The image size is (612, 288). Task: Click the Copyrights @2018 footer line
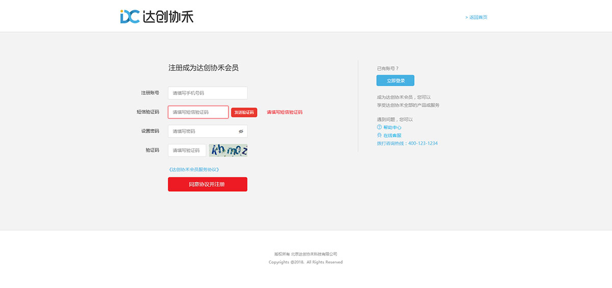coord(306,262)
